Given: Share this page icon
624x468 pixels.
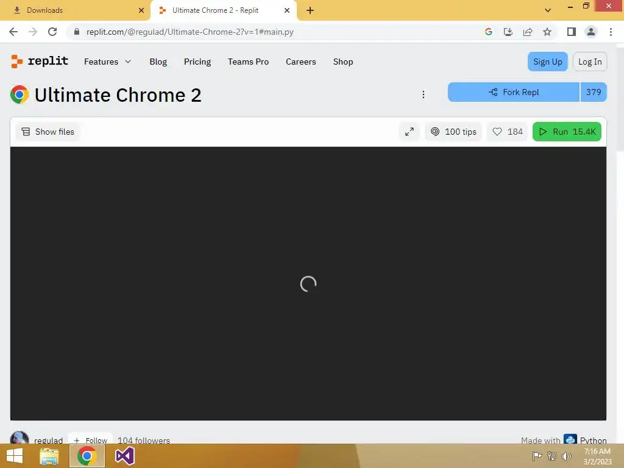Looking at the screenshot, I should (528, 32).
